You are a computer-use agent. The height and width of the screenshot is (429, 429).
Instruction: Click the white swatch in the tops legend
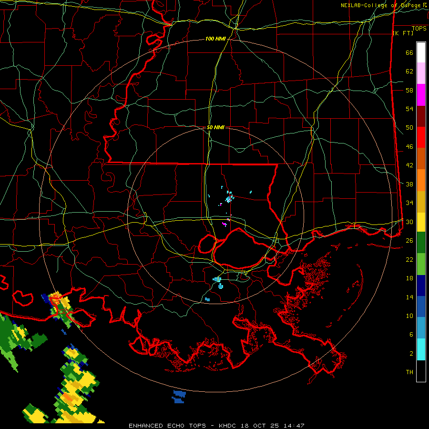point(421,52)
